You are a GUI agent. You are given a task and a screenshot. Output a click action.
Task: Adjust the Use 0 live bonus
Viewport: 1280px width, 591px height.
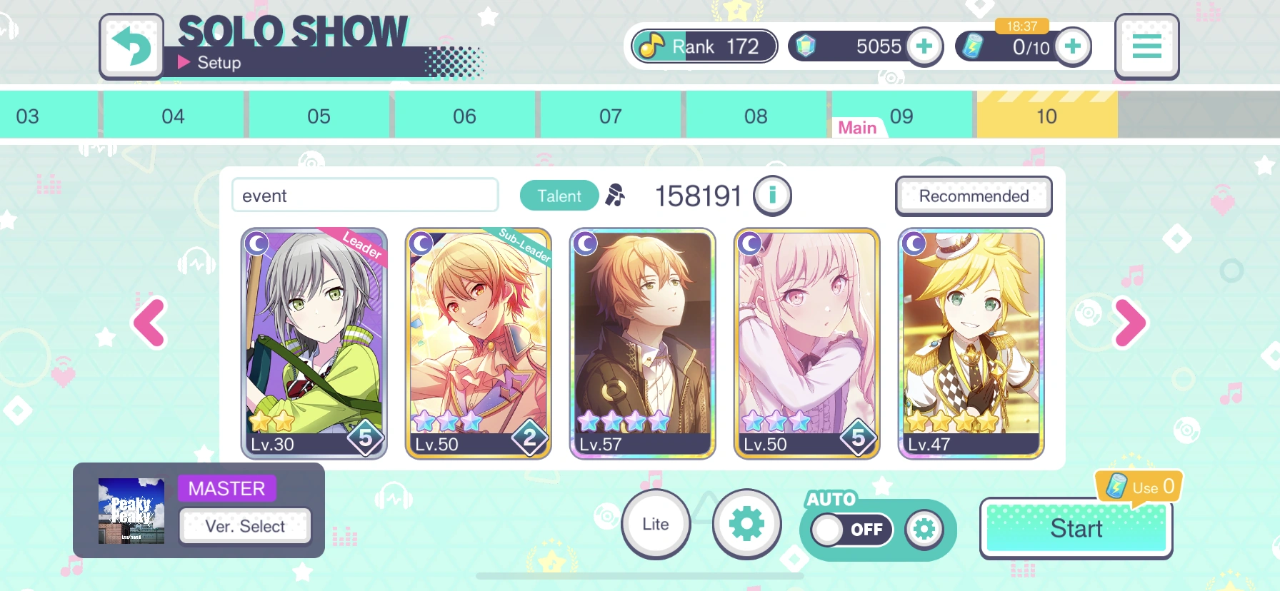1138,487
